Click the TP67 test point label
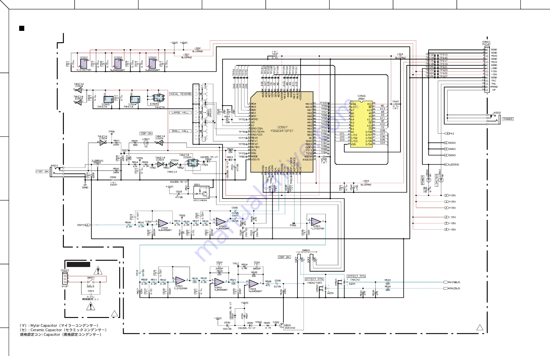Screen dimensions: 550x356 point(235,264)
